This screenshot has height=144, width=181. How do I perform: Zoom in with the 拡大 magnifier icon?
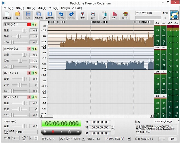[x=82, y=15]
